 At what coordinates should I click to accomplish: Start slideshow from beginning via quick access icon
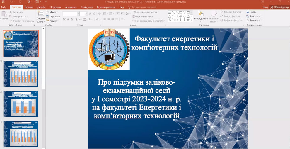click(29, 2)
